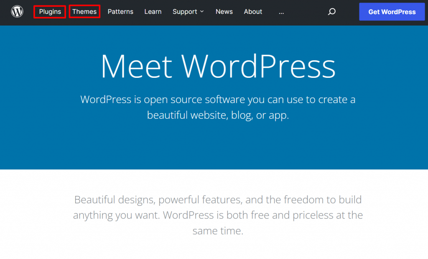Click the 'Beautiful designs, powerful features' paragraph

(x=218, y=215)
